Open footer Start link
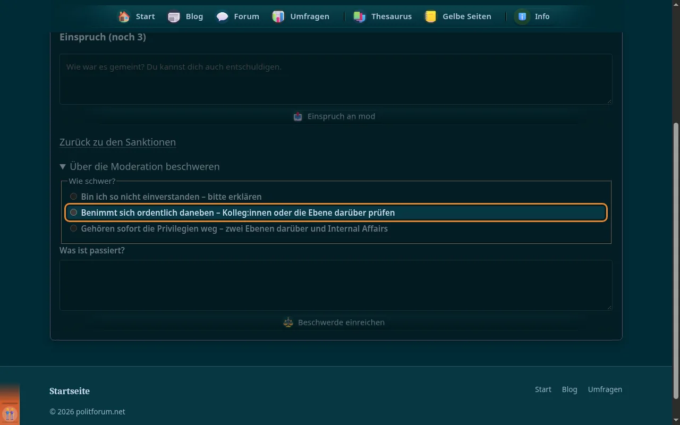Image resolution: width=680 pixels, height=425 pixels. click(x=543, y=389)
